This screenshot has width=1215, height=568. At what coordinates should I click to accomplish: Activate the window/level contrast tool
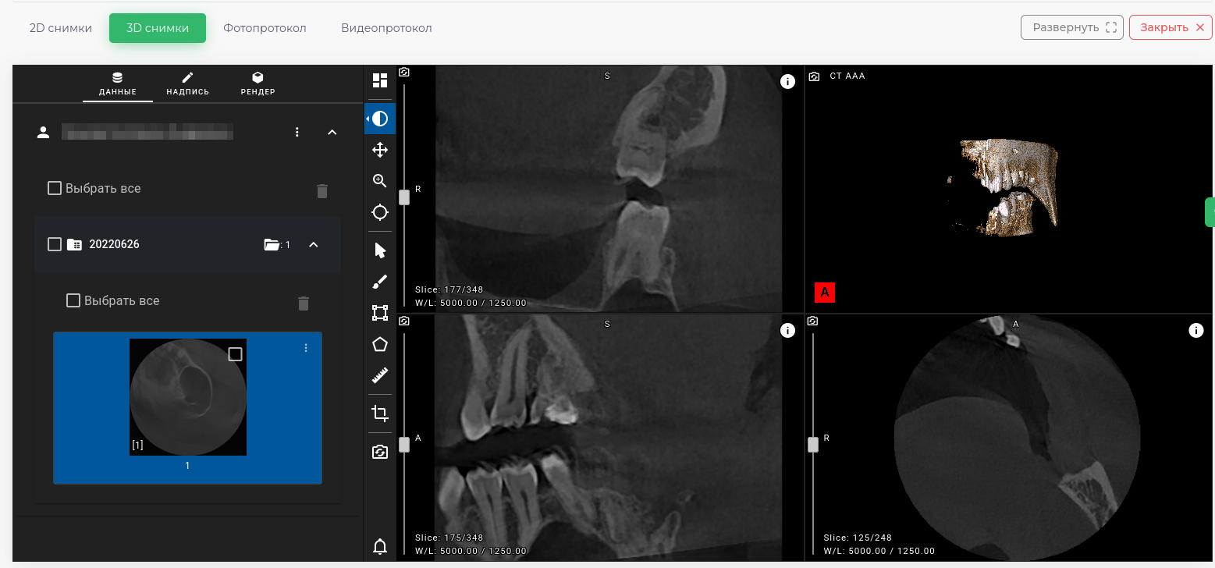380,119
